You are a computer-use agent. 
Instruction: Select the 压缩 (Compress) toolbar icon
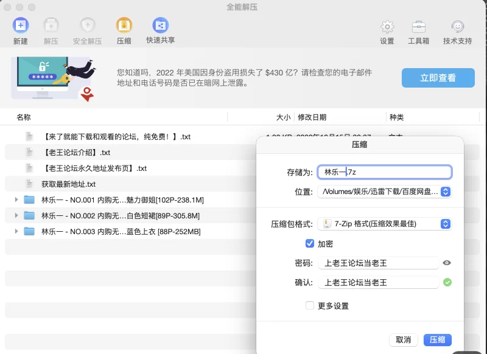click(124, 26)
